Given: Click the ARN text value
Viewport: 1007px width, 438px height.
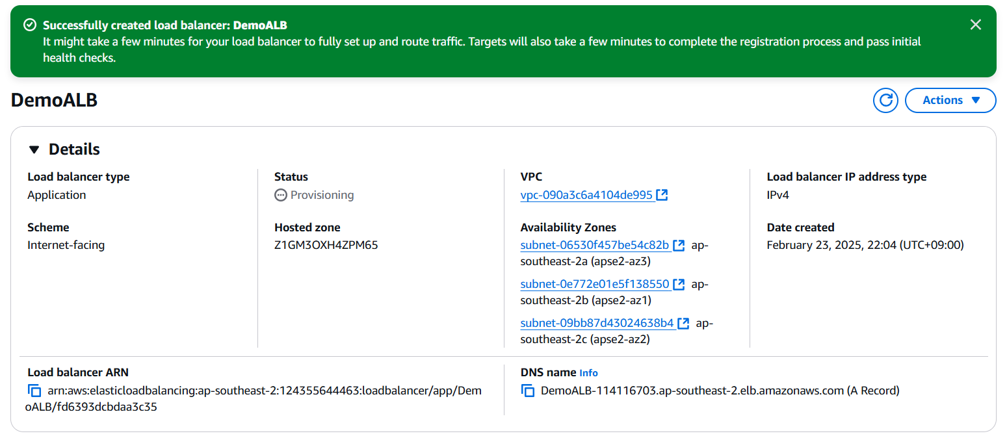Looking at the screenshot, I should pos(254,399).
